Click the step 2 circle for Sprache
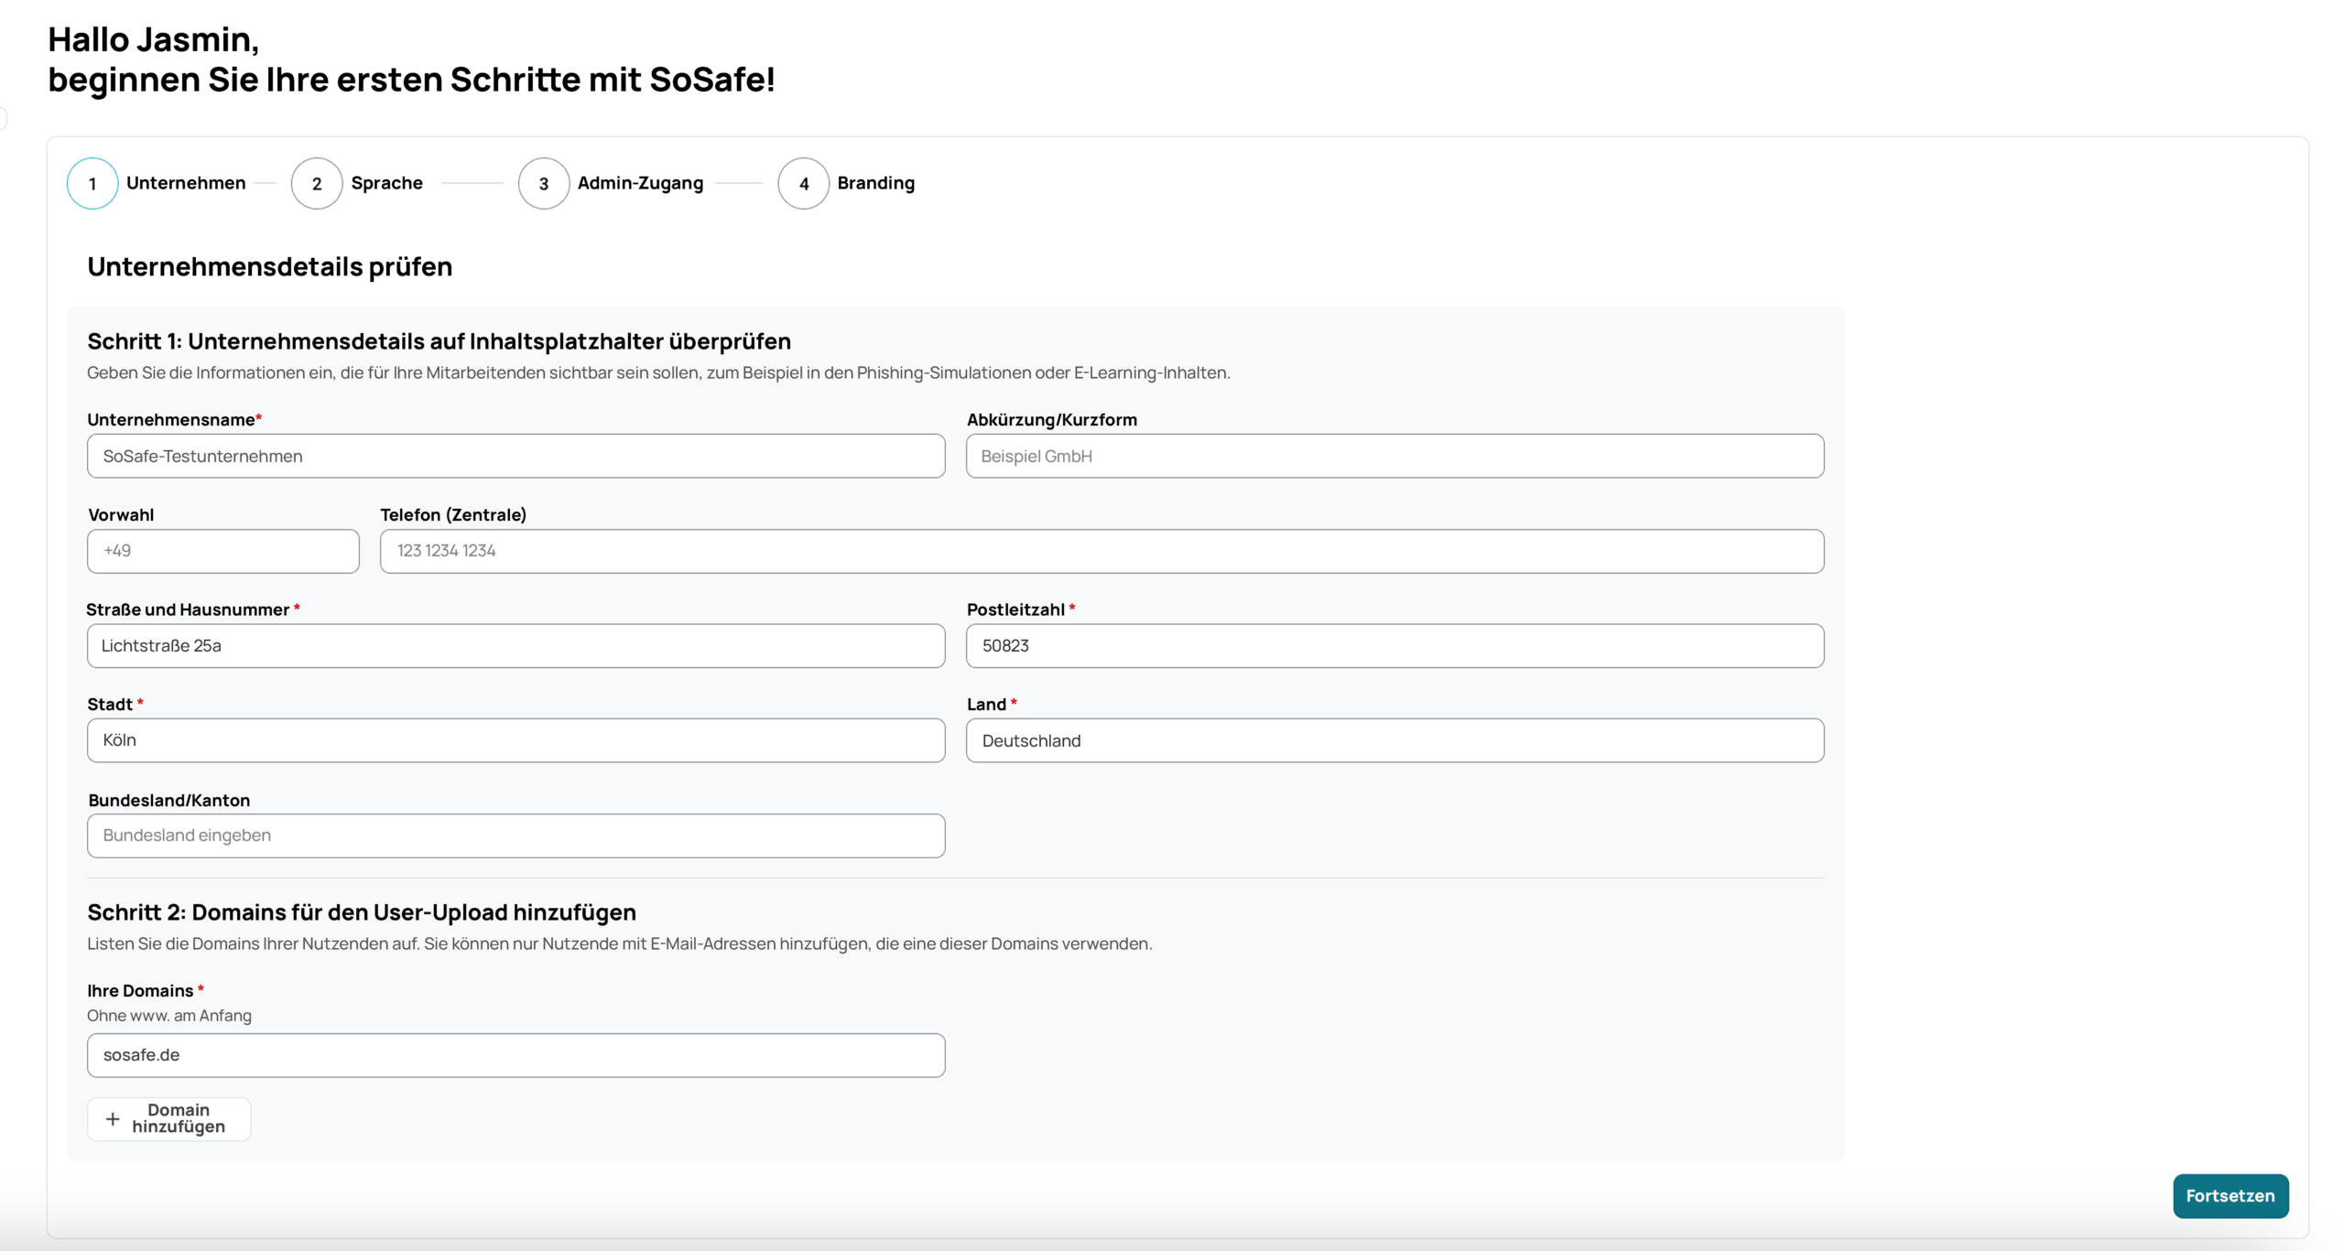 click(x=317, y=183)
